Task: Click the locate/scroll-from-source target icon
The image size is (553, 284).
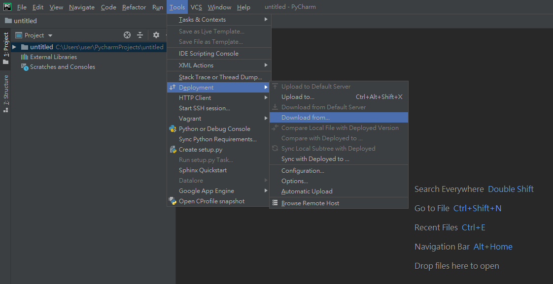Action: coord(127,35)
